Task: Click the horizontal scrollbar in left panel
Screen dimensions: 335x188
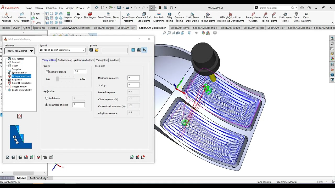Action: pos(23,173)
